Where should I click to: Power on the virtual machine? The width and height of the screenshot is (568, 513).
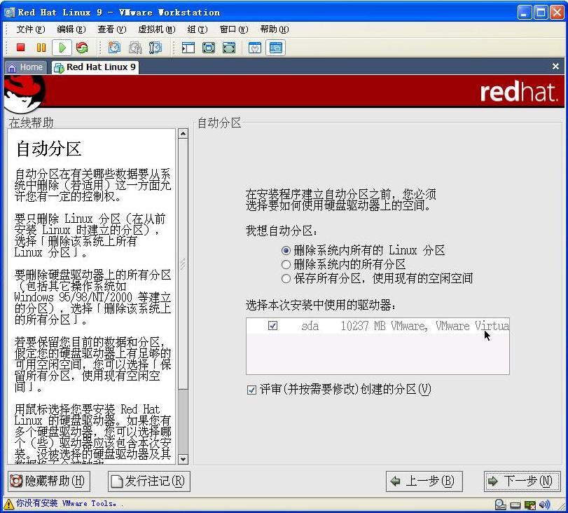(x=62, y=48)
